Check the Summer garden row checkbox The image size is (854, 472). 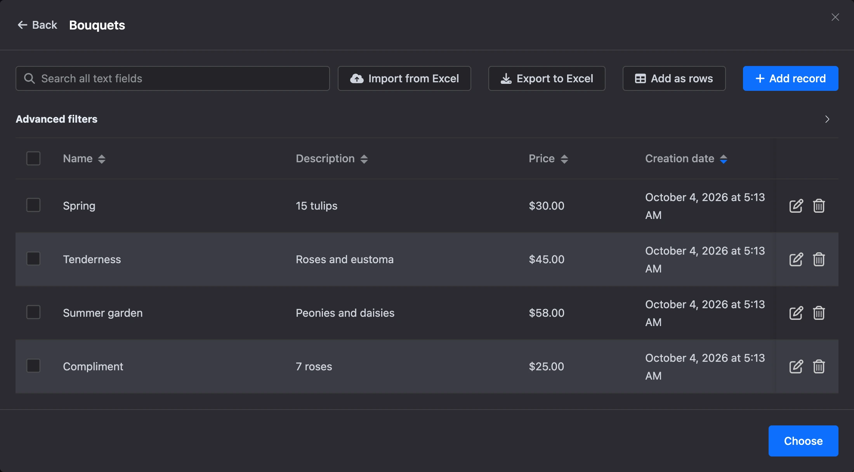(33, 312)
